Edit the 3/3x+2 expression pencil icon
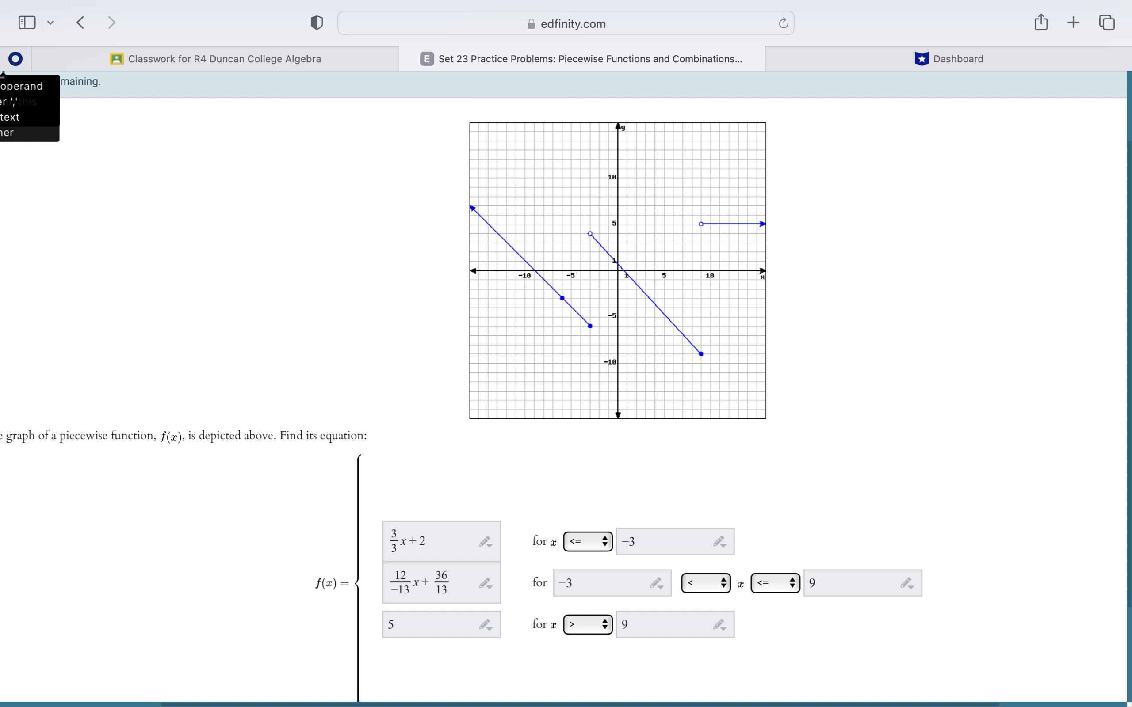The height and width of the screenshot is (707, 1132). [485, 542]
